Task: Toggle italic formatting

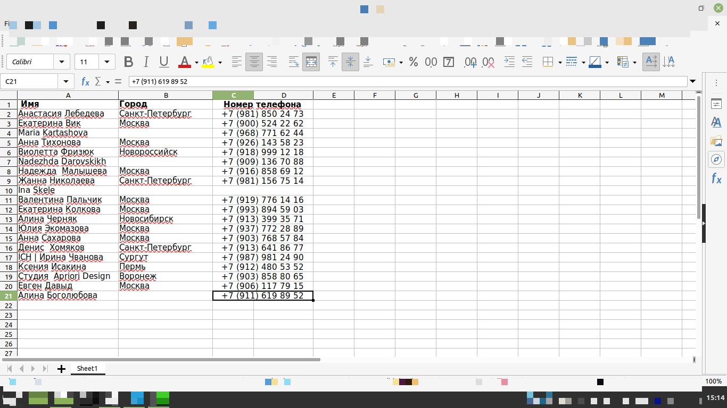Action: 146,62
